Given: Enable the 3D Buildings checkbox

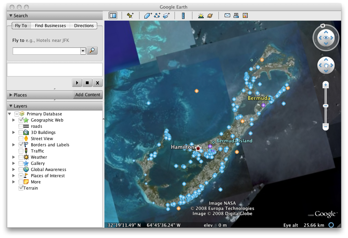Looking at the screenshot, I should (x=21, y=133).
